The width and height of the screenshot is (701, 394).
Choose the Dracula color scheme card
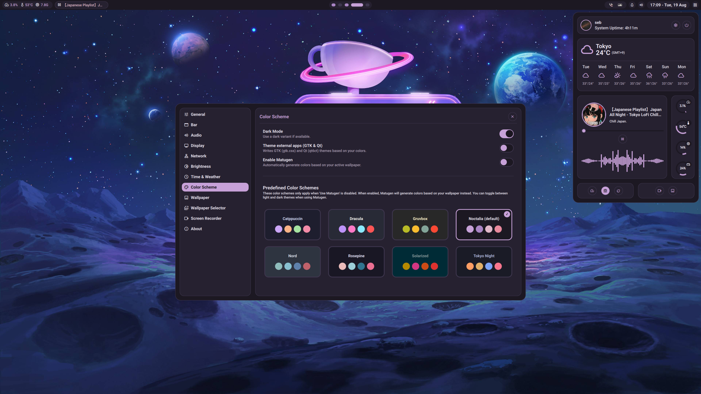point(356,224)
